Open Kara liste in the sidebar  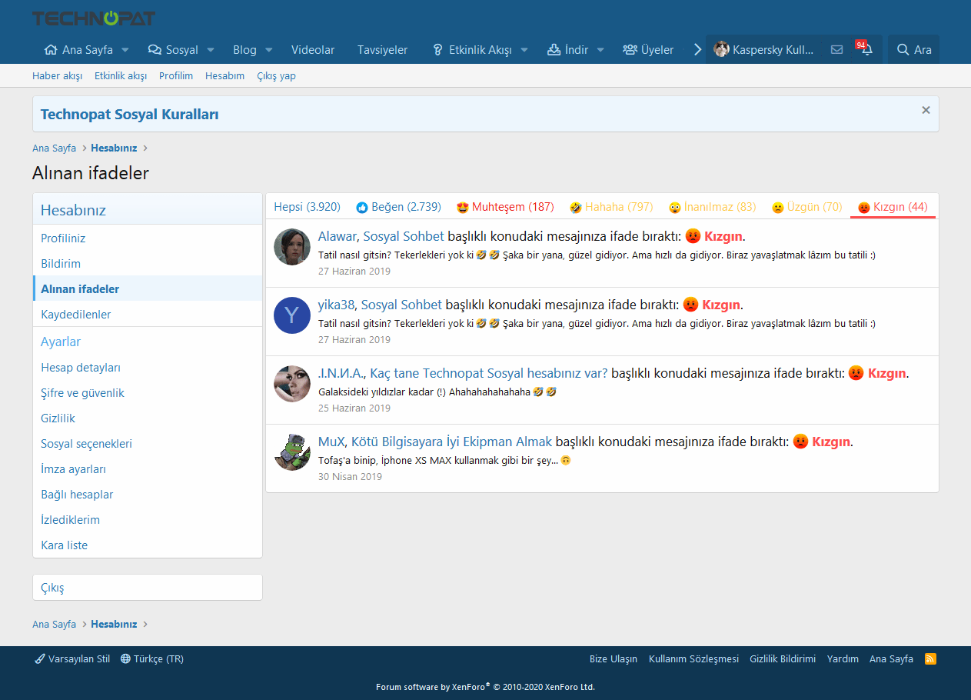tap(148, 545)
